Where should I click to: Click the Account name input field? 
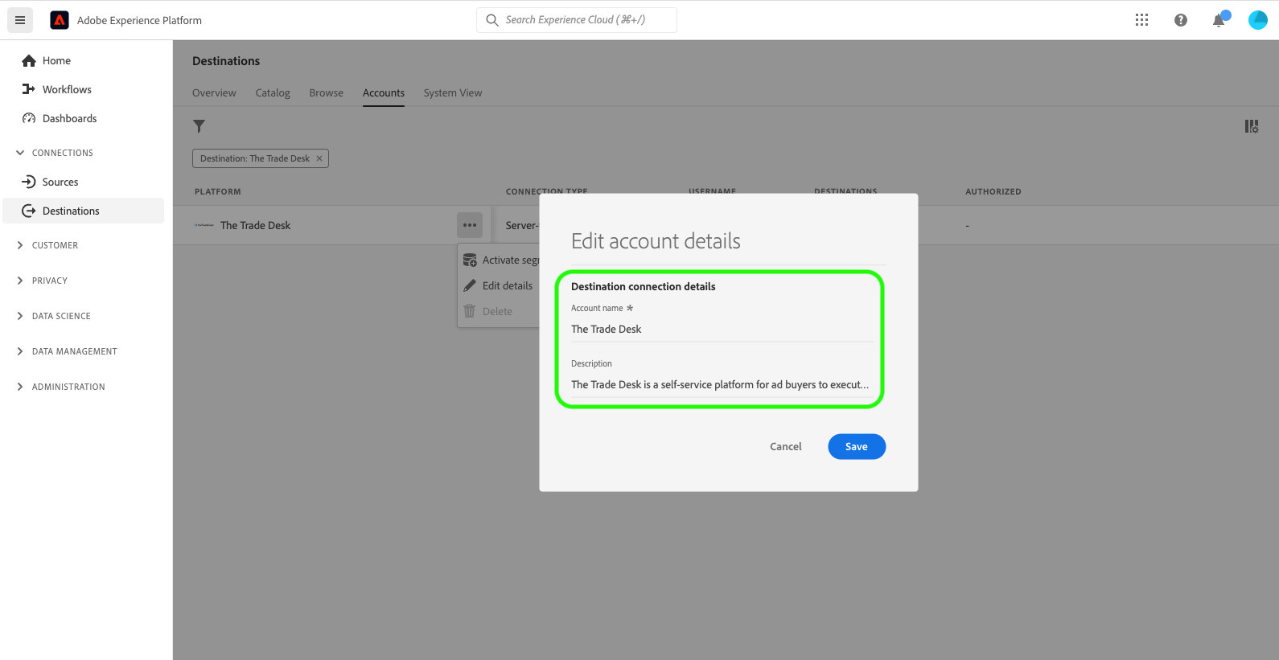pyautogui.click(x=722, y=329)
